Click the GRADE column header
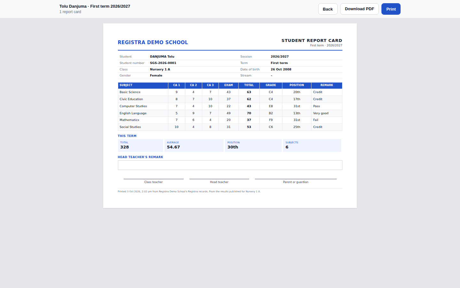This screenshot has width=460, height=288. point(271,85)
